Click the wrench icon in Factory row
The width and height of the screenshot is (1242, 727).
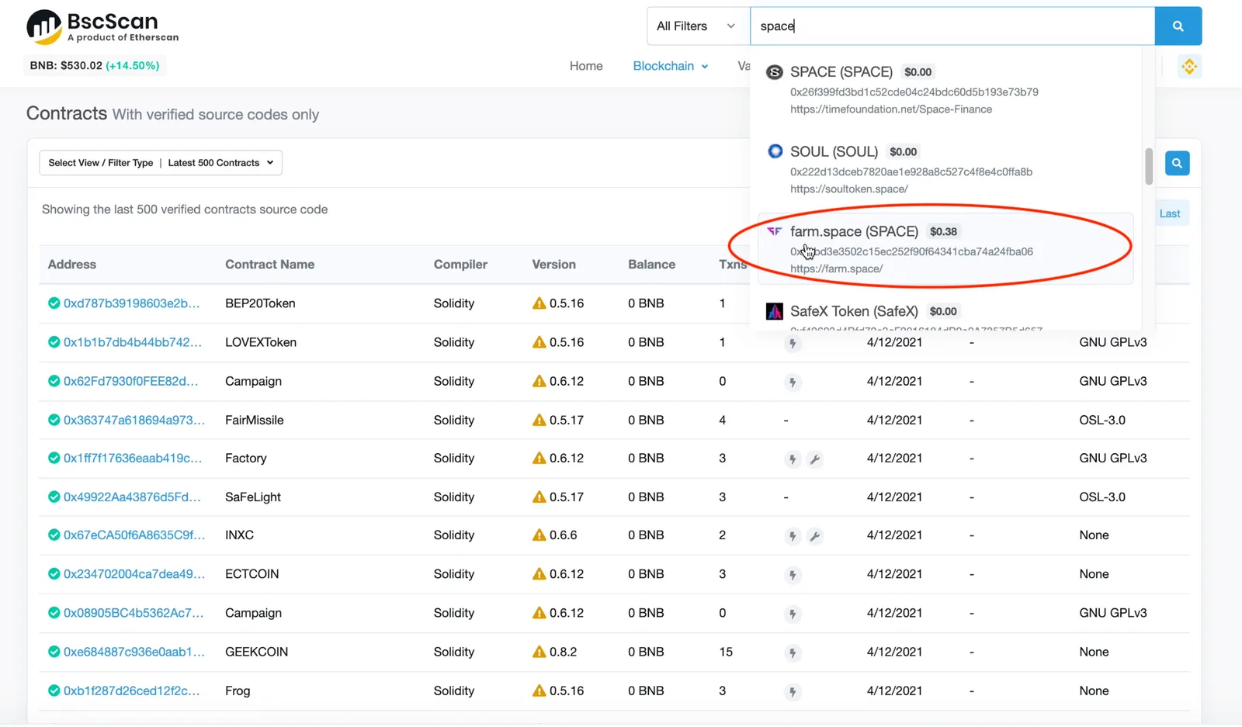tap(814, 459)
